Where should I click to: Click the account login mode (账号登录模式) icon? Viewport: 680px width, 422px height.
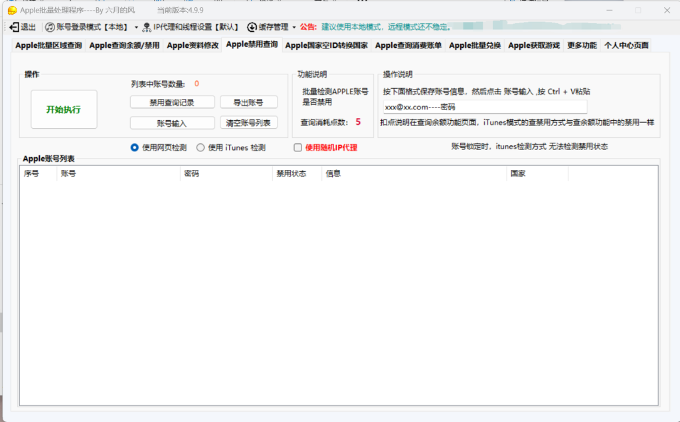point(50,27)
